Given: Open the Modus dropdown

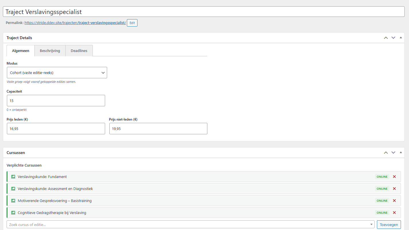Looking at the screenshot, I should 57,73.
